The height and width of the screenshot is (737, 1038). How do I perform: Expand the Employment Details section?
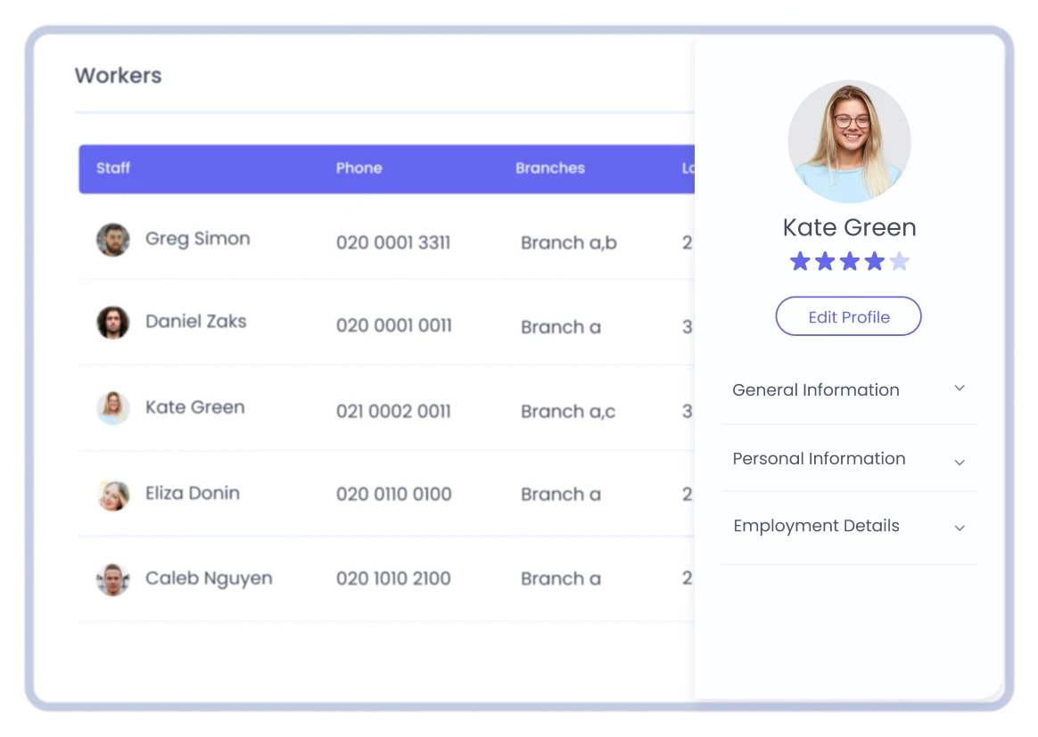pyautogui.click(x=848, y=526)
